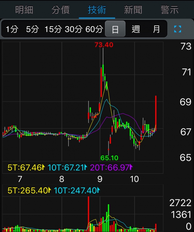Tap the 5T:67.46 moving average label

(25, 168)
